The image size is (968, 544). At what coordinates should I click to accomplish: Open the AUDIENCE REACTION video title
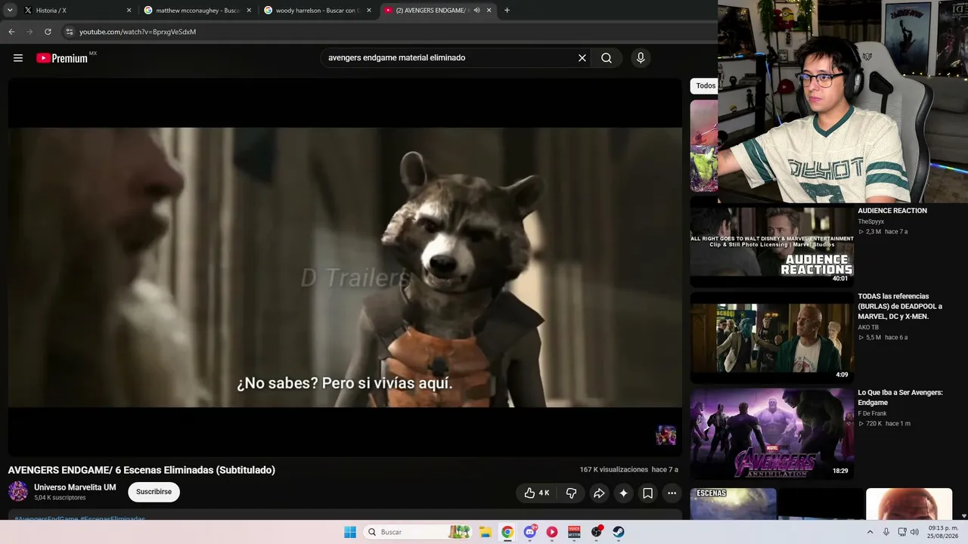tap(892, 211)
